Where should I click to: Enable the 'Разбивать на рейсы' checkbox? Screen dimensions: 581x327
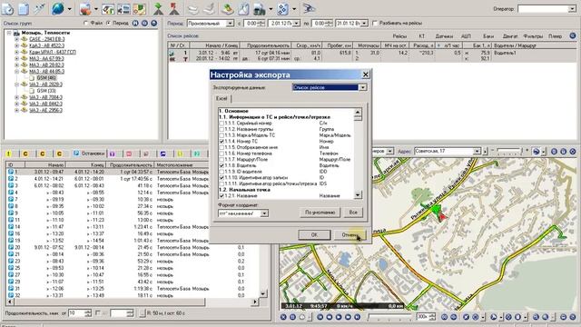pyautogui.click(x=374, y=23)
